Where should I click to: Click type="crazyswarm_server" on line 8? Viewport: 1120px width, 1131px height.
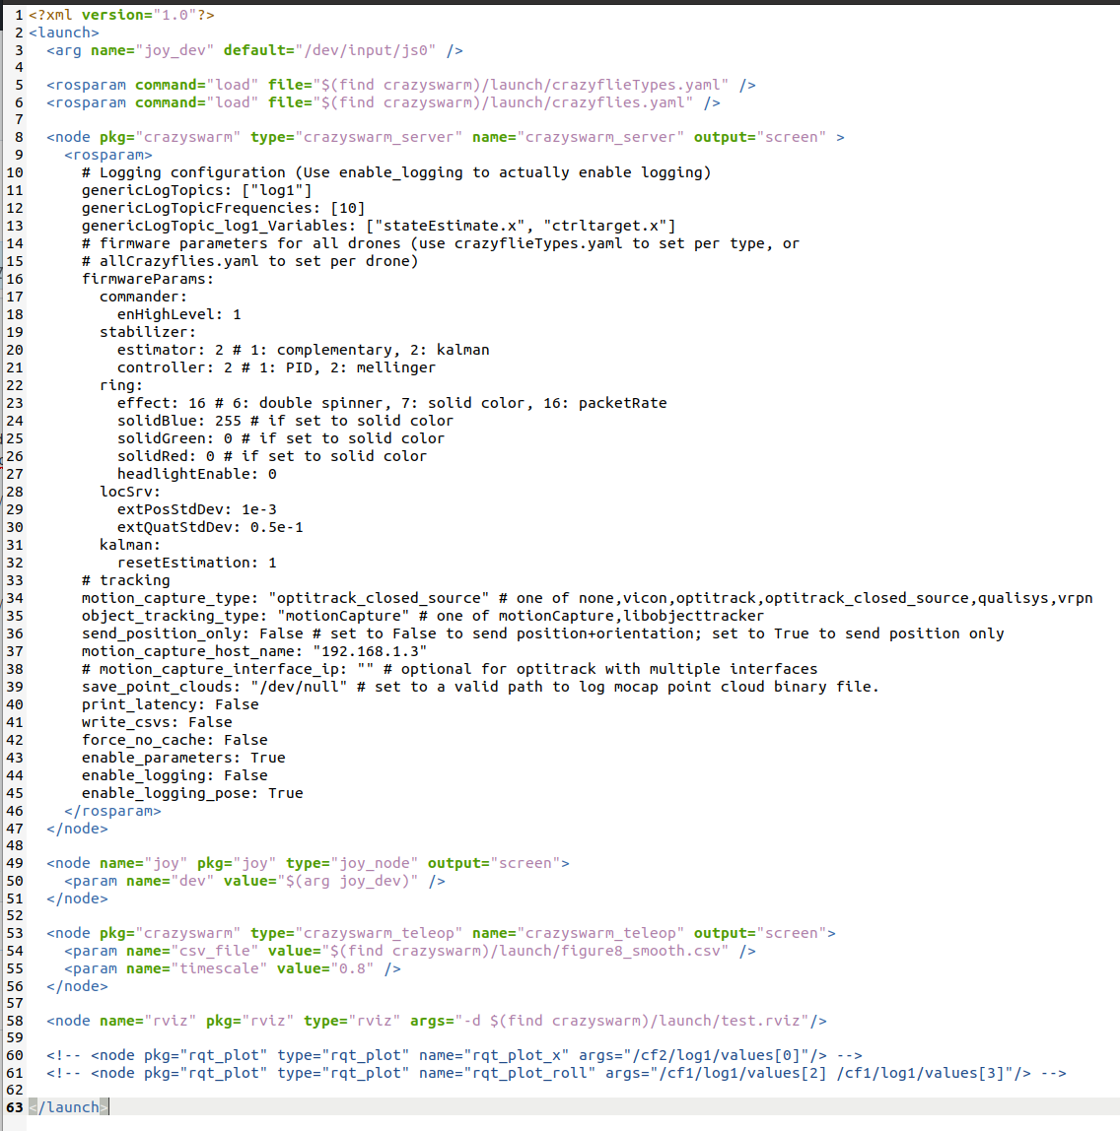(x=357, y=137)
